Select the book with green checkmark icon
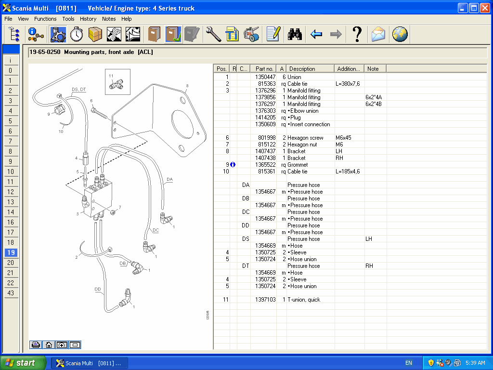Image resolution: width=493 pixels, height=370 pixels. [x=173, y=34]
